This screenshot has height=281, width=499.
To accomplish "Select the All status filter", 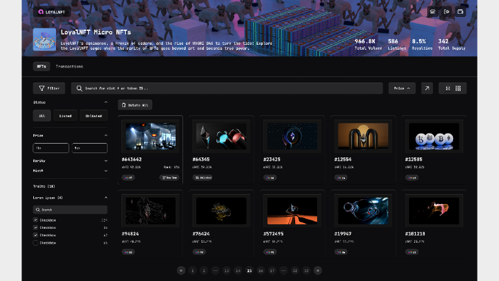I will (42, 116).
